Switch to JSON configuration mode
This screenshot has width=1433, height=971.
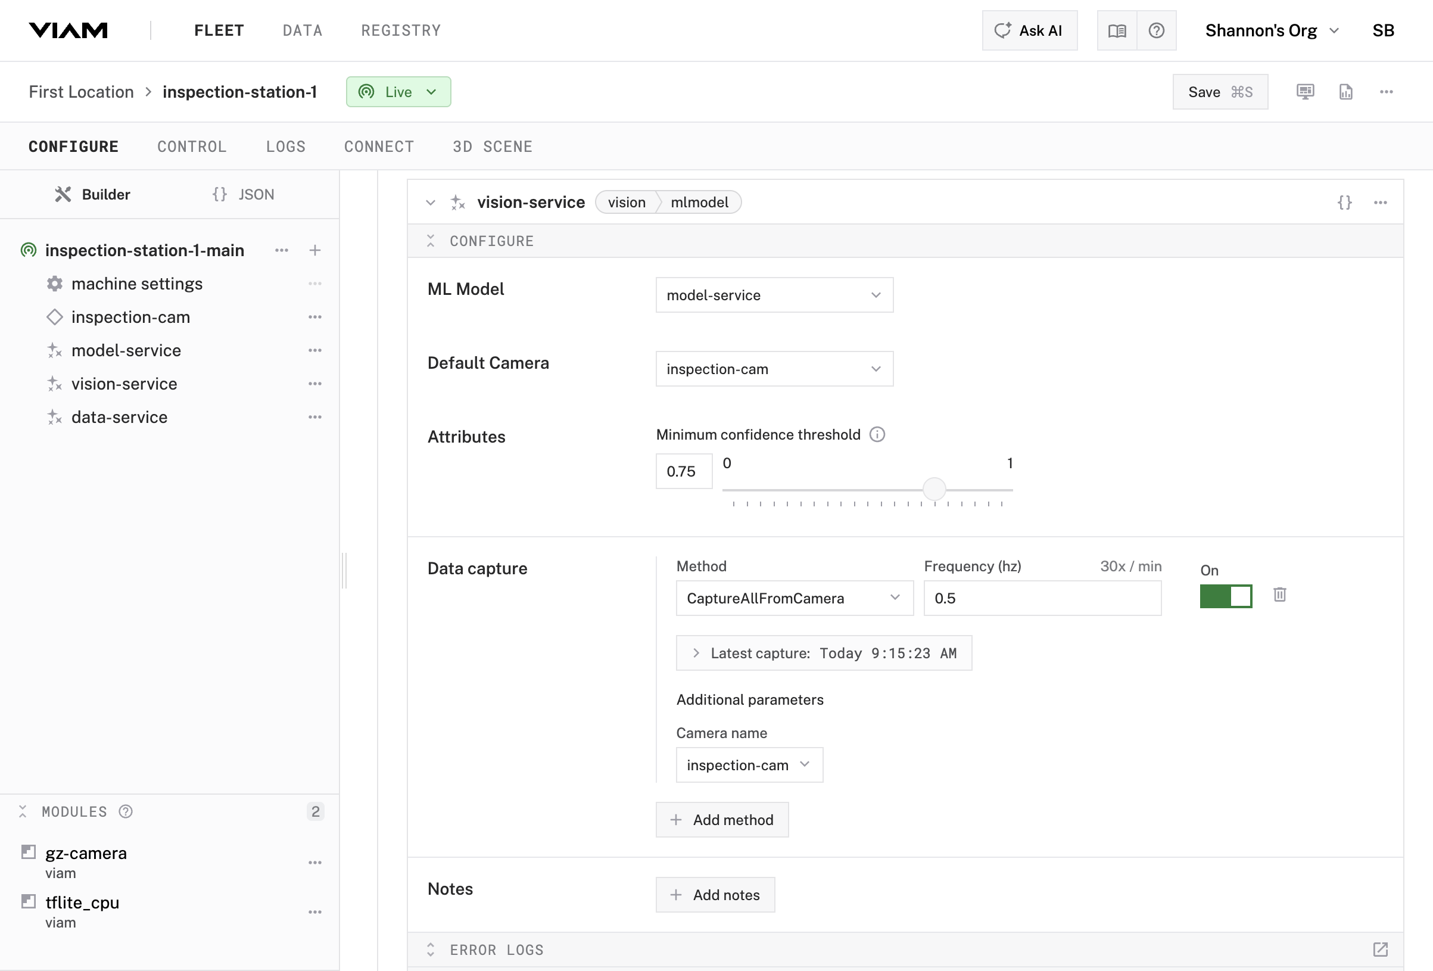(244, 194)
